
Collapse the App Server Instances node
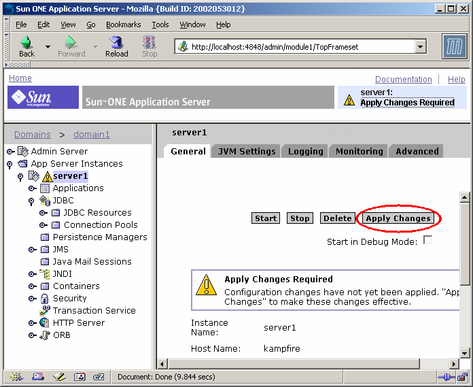pyautogui.click(x=10, y=165)
